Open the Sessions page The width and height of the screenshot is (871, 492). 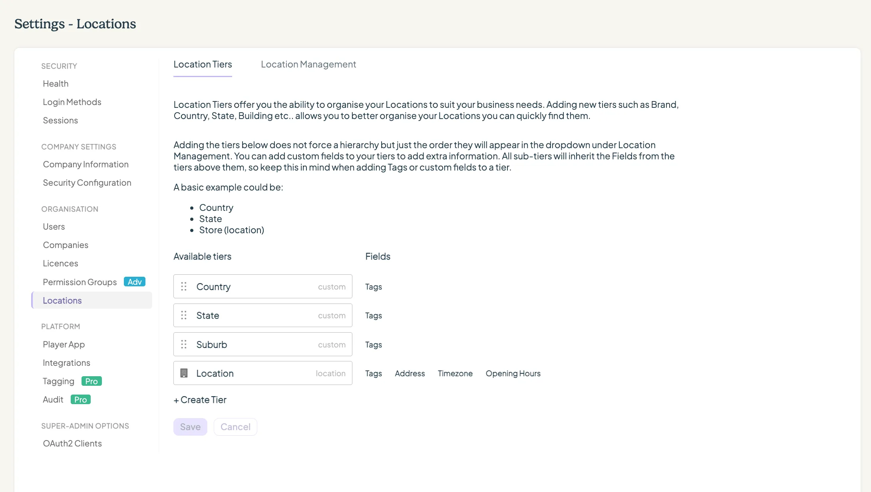pos(60,120)
